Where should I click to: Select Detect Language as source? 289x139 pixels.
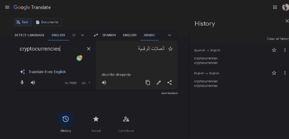(29, 35)
